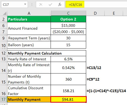Select row 13 header

point(3,59)
